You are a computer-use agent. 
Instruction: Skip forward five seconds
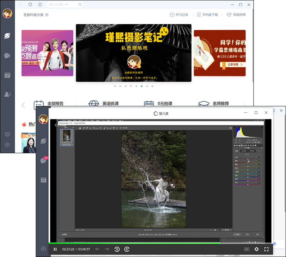click(127, 249)
